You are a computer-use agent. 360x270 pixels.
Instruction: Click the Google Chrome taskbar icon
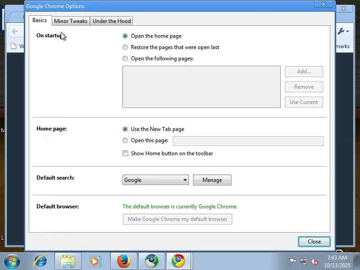[178, 261]
